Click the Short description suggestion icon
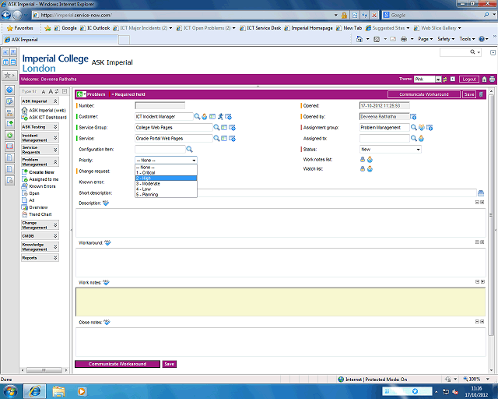Image resolution: width=498 pixels, height=399 pixels. pos(480,192)
